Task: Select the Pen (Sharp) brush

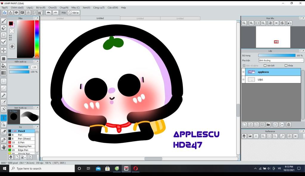Action: pyautogui.click(x=21, y=139)
